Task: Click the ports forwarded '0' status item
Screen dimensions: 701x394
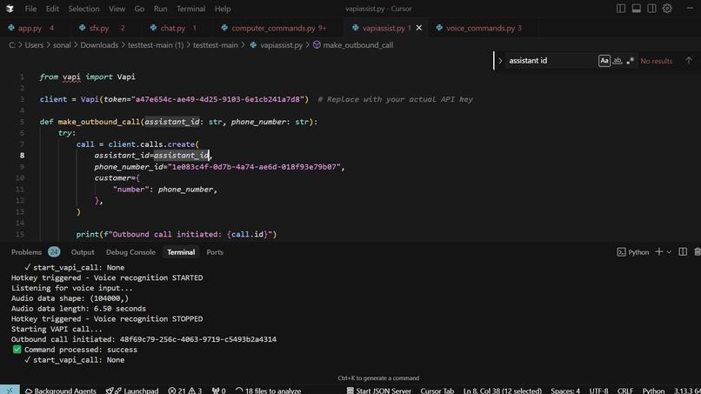Action: coord(218,391)
